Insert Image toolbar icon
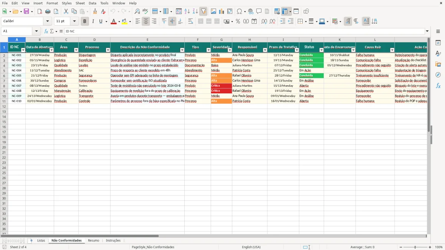445x250 pixels. (x=214, y=11)
